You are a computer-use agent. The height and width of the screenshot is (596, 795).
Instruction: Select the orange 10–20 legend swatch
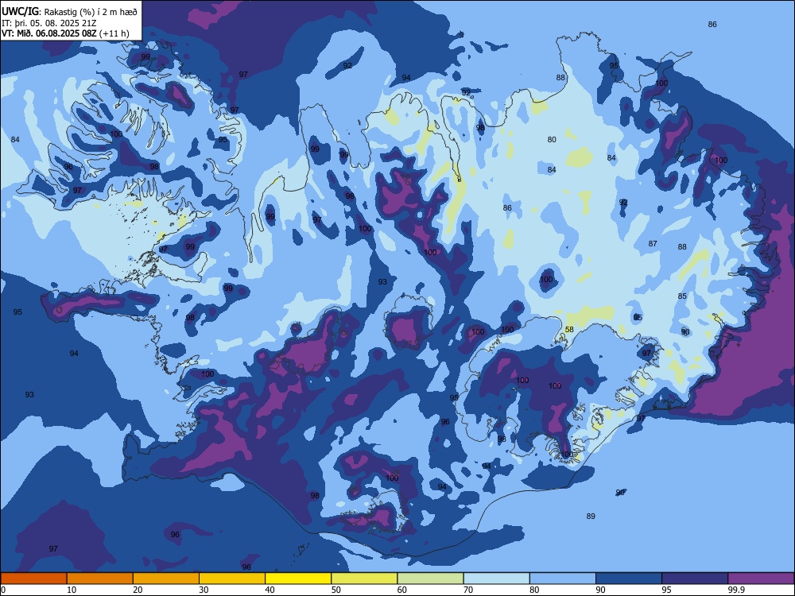100,579
